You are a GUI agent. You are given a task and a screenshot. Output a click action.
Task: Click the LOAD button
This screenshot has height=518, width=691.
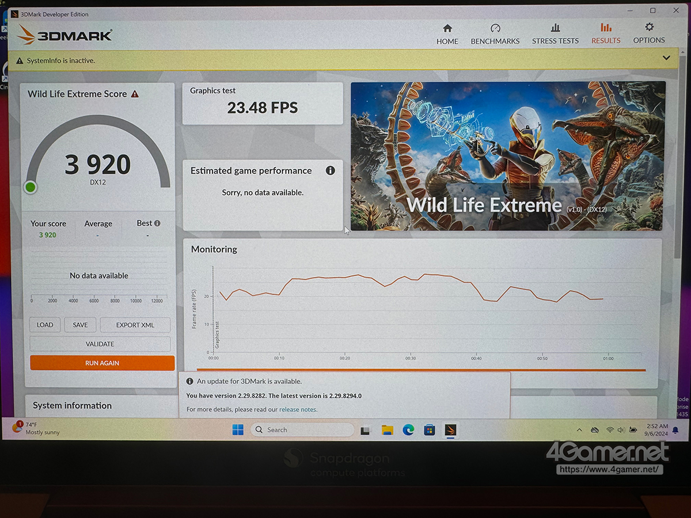pyautogui.click(x=45, y=325)
